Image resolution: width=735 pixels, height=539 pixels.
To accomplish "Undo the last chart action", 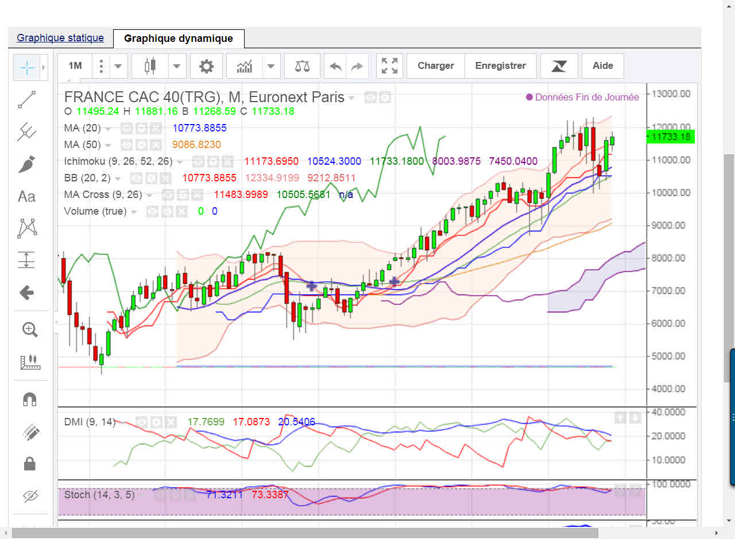I will point(335,67).
